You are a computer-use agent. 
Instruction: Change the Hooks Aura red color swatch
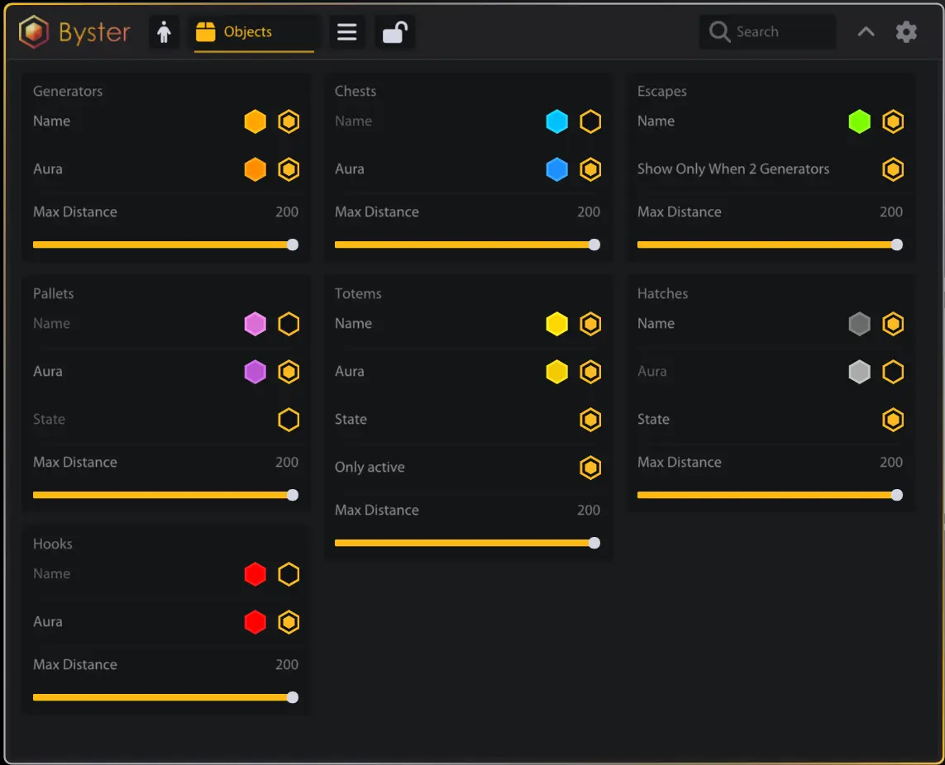tap(255, 622)
